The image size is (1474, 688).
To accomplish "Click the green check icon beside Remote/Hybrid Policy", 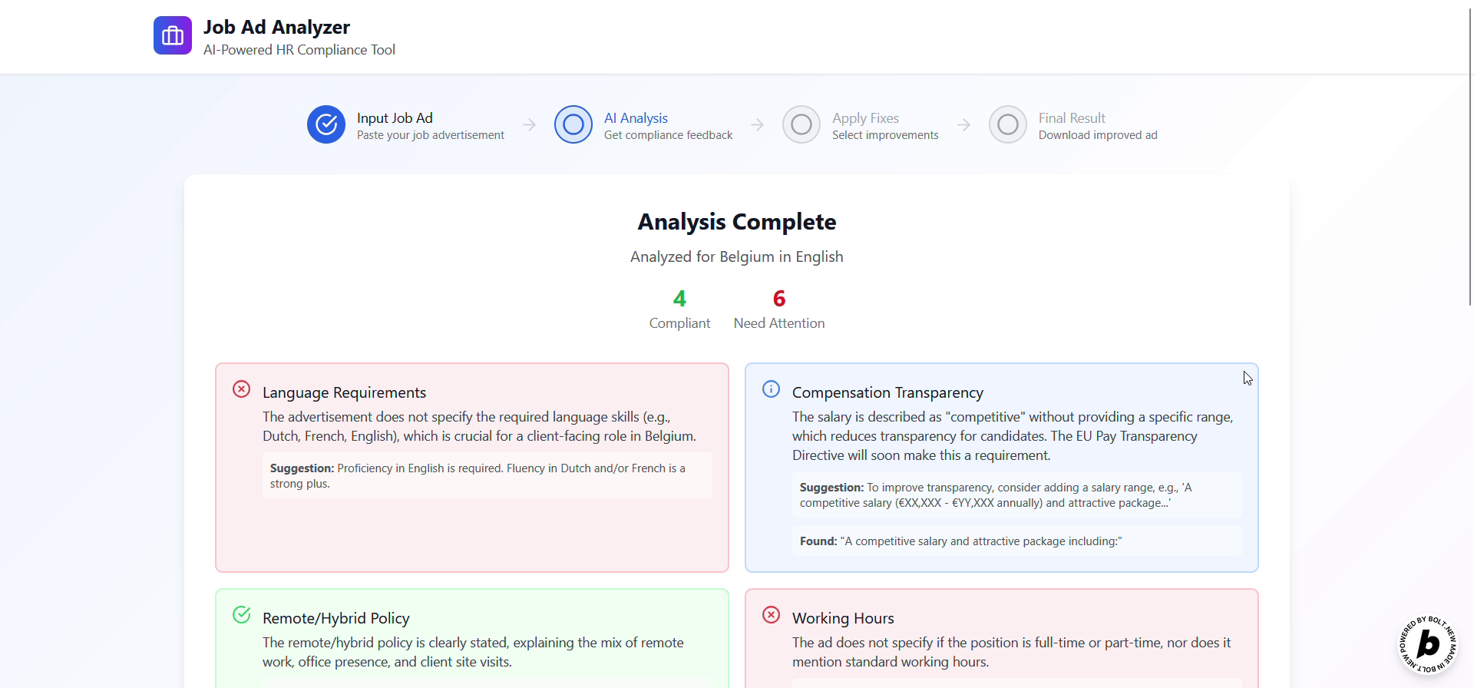I will click(x=242, y=615).
